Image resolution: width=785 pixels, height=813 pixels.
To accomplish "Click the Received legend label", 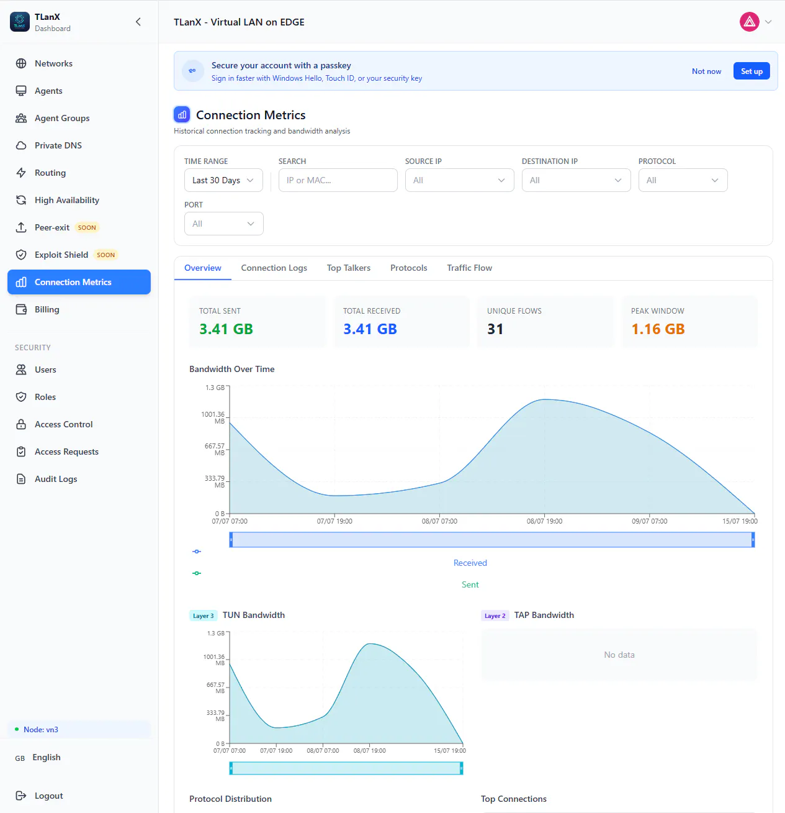I will [470, 563].
